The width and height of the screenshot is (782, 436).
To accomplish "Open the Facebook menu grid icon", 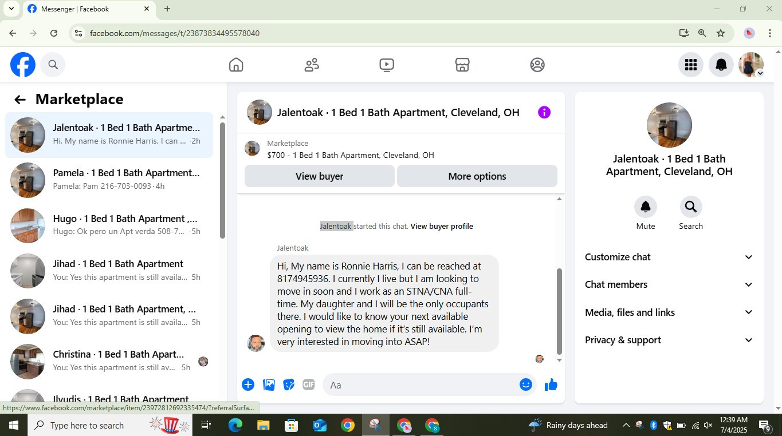I will pos(691,65).
